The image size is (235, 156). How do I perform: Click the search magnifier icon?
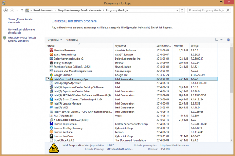point(228,10)
